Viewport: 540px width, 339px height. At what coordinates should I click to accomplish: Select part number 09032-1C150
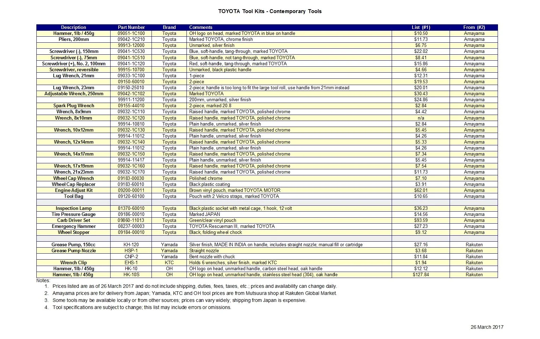(131, 154)
